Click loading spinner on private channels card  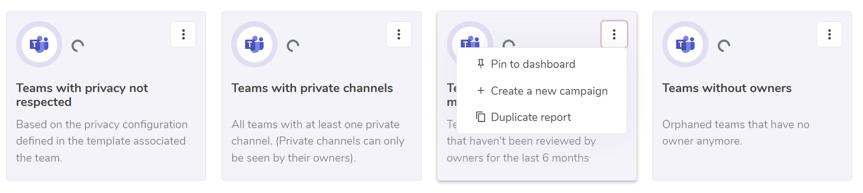[293, 46]
